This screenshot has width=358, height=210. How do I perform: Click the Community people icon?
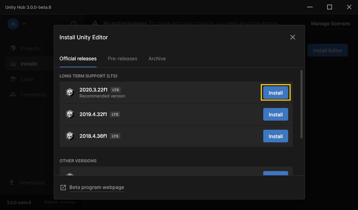tap(13, 94)
